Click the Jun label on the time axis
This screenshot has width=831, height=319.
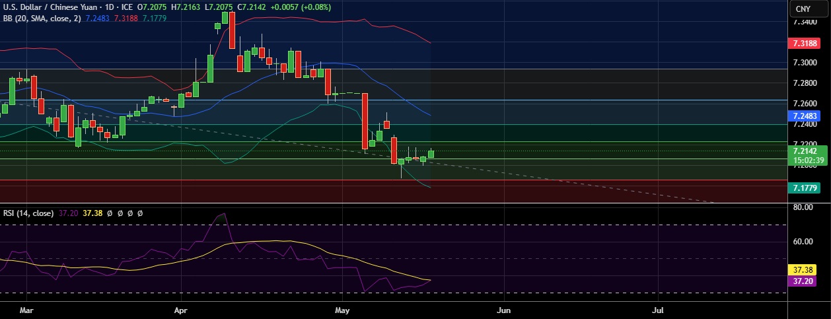[x=504, y=309]
